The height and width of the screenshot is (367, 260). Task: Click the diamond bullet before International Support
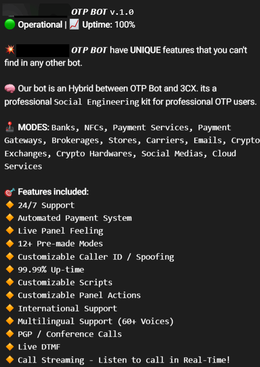tap(10, 308)
